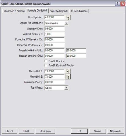Click the Rozsah Mělkého Úhlu 30.0000 field
This screenshot has height=136, width=126.
tap(76, 50)
